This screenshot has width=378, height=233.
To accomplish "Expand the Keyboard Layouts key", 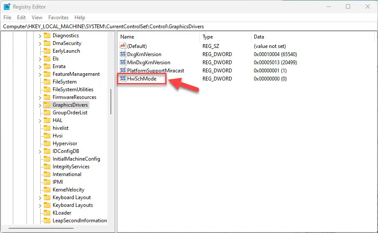I will 40,206.
